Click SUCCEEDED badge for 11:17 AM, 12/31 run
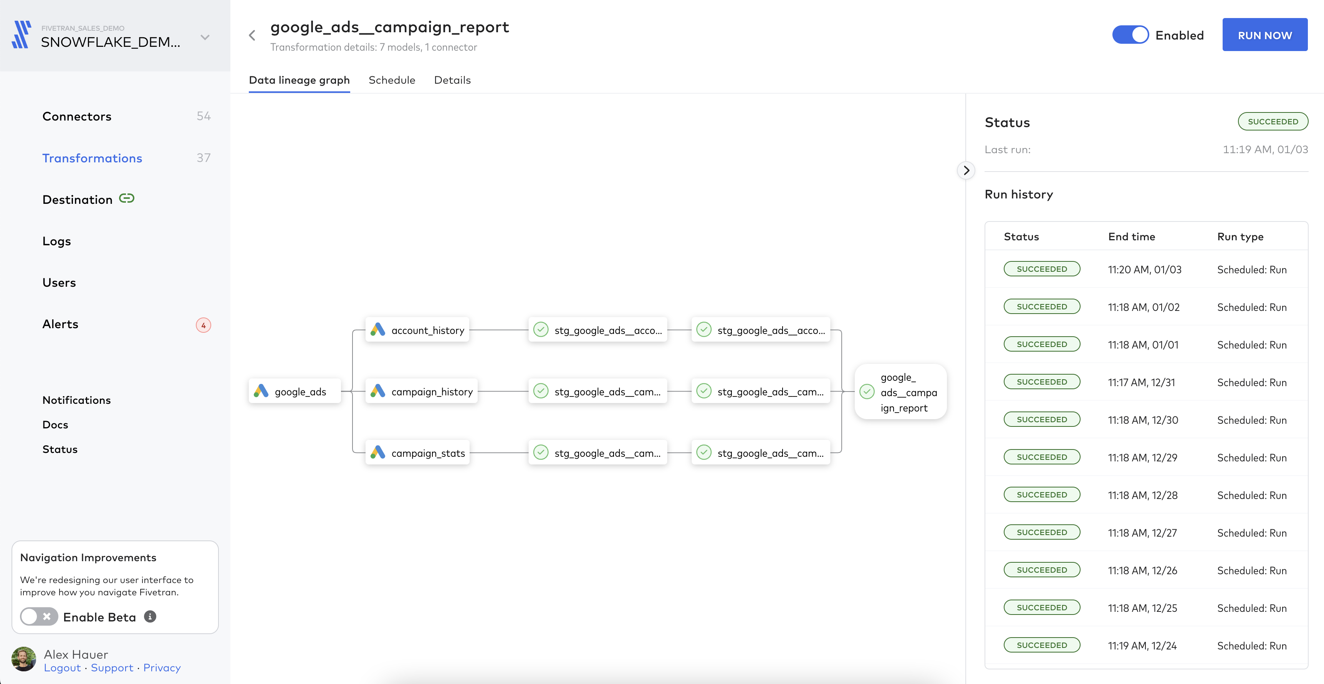 [1041, 382]
